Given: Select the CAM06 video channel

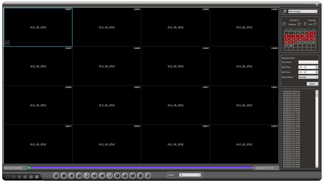Looking at the screenshot, I should click(107, 66).
